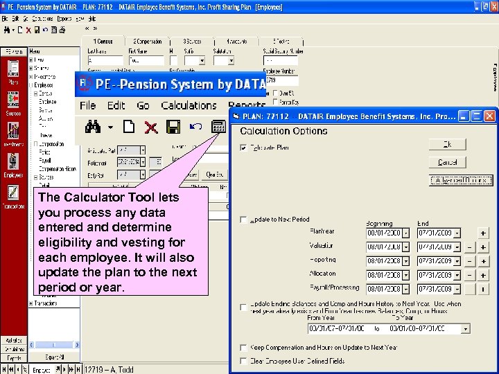Enable Keep Compensation and Hours on Update to Next Year
499x374 pixels.
coord(243,348)
